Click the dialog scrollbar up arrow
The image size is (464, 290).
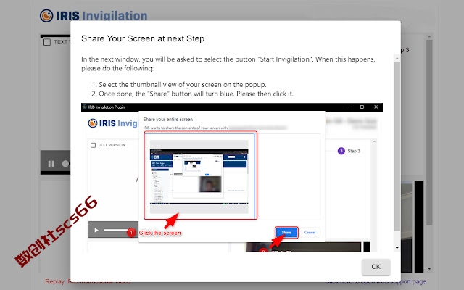pos(397,59)
